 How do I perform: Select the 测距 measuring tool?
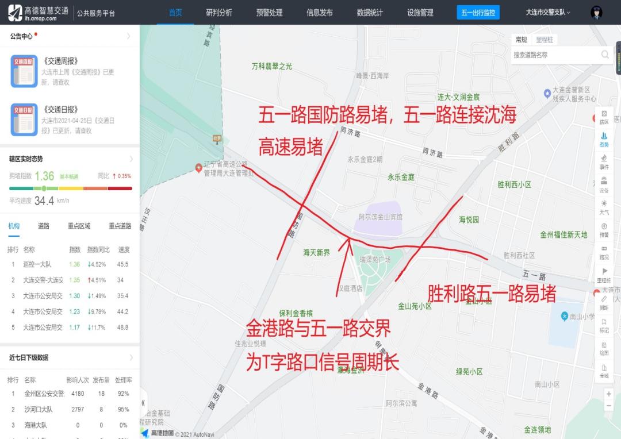(x=604, y=303)
